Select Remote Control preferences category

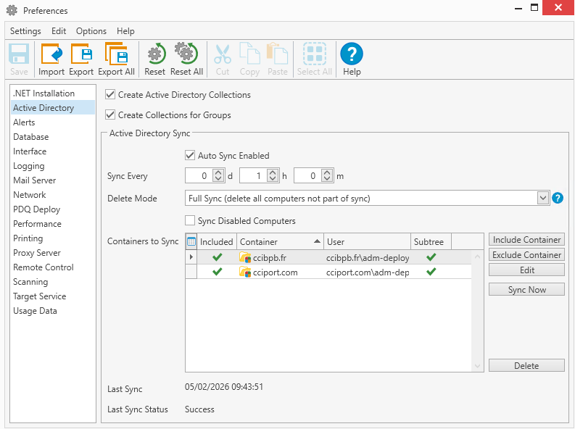click(x=53, y=267)
